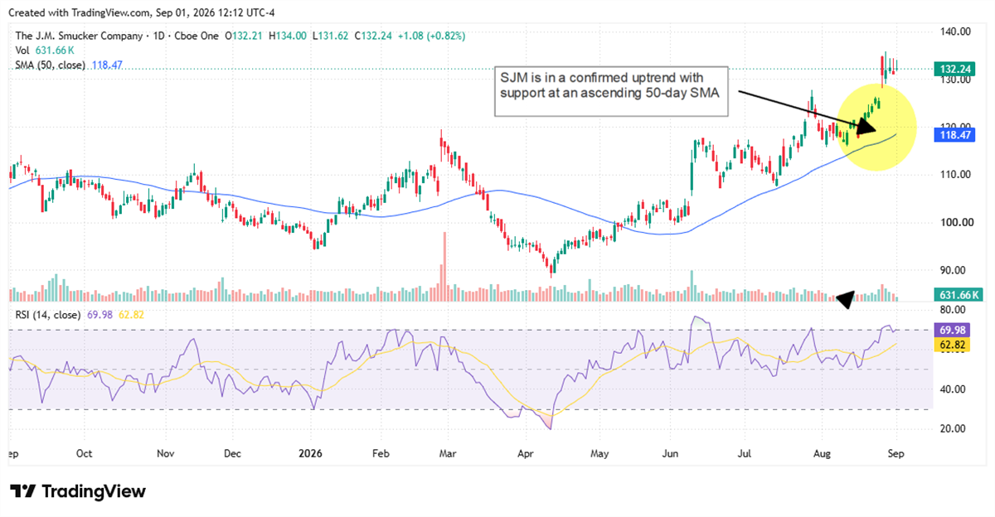Screen dimensions: 995x517
Task: Click the tallest red volume spike bar
Action: 444,267
